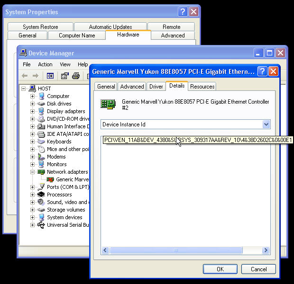
Task: Click the help question mark in System Properties
Action: pos(183,12)
